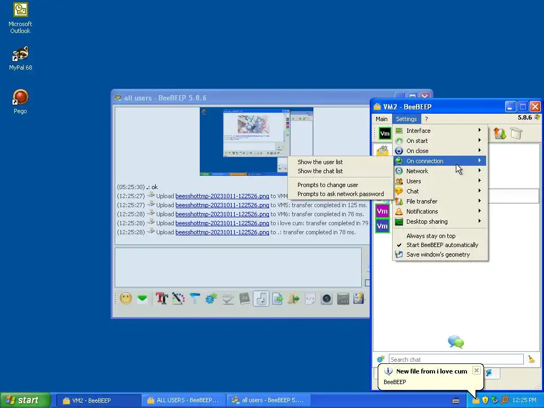Open the shared screenshot thumbnail in chat
This screenshot has height=408, width=544.
[257, 141]
